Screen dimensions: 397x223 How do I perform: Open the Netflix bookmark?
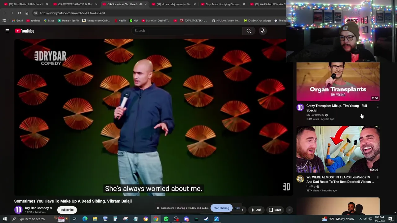tap(120, 21)
